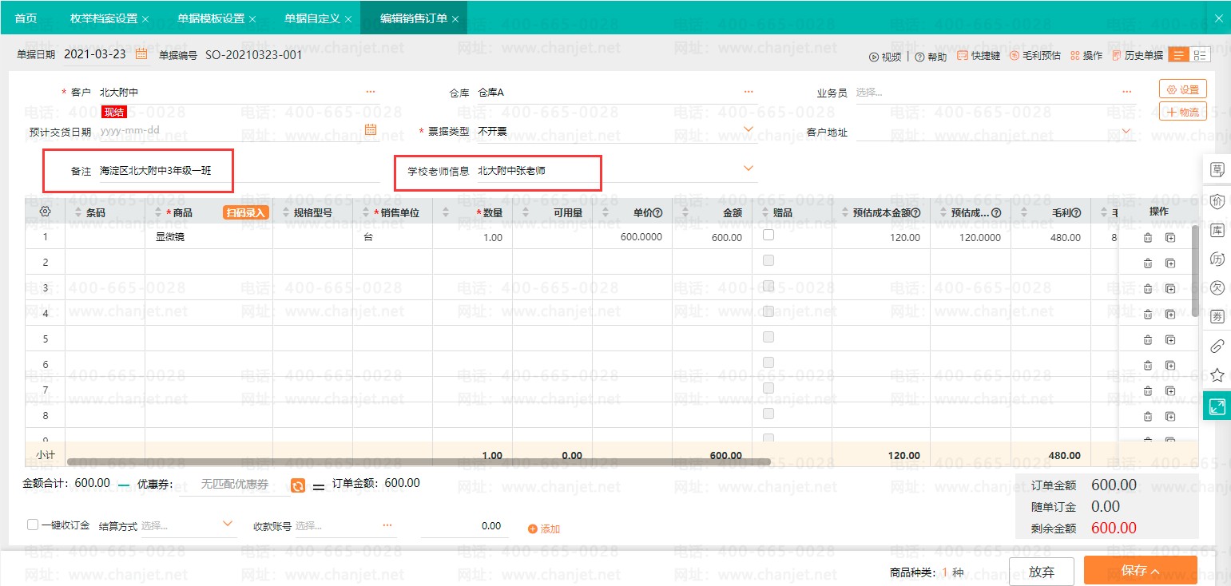Click the teal fullscreen expand icon
This screenshot has height=586, width=1231.
click(1217, 406)
